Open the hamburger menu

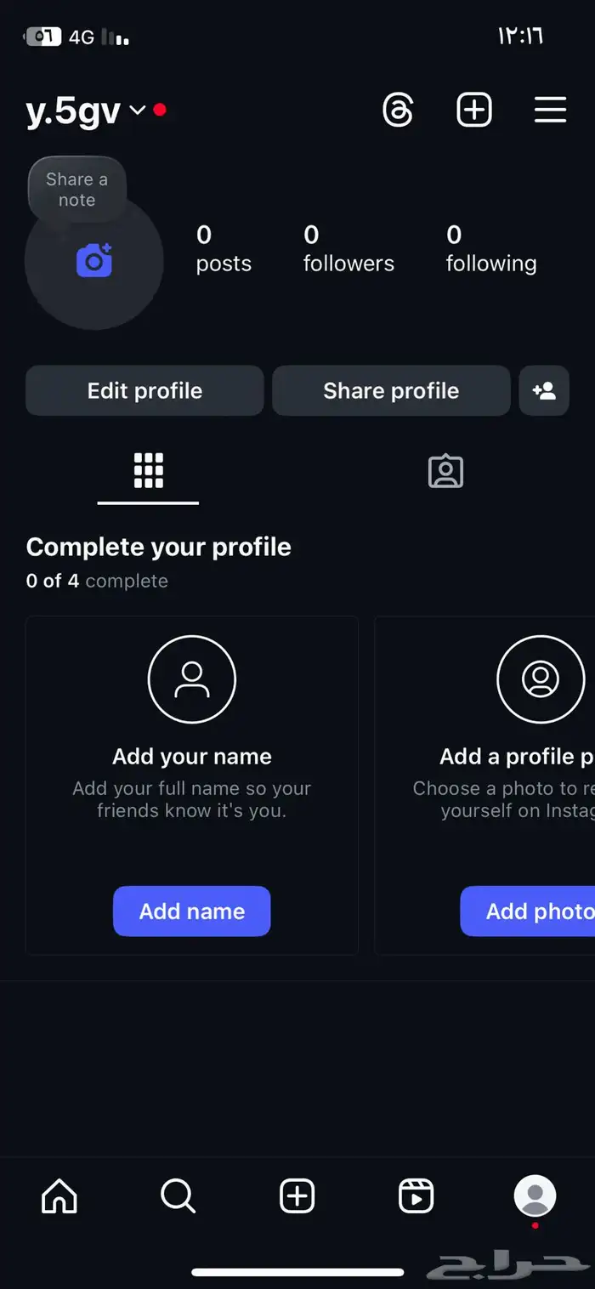550,111
